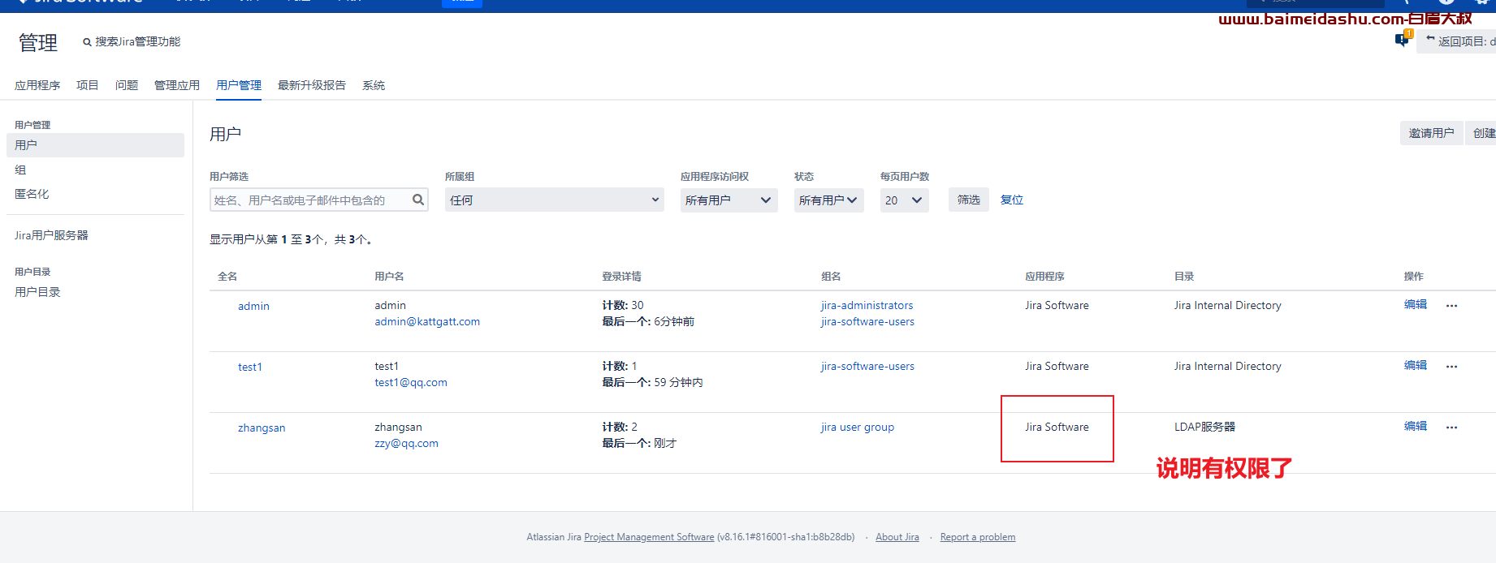The height and width of the screenshot is (563, 1496).
Task: Open admin's jira-software-users group link
Action: pos(867,321)
